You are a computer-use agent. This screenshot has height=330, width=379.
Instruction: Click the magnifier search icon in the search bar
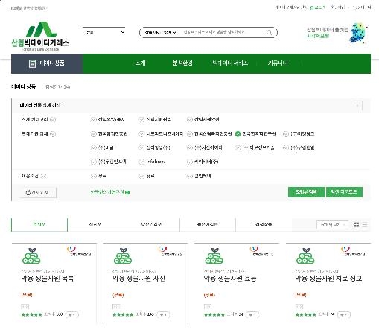(x=269, y=33)
